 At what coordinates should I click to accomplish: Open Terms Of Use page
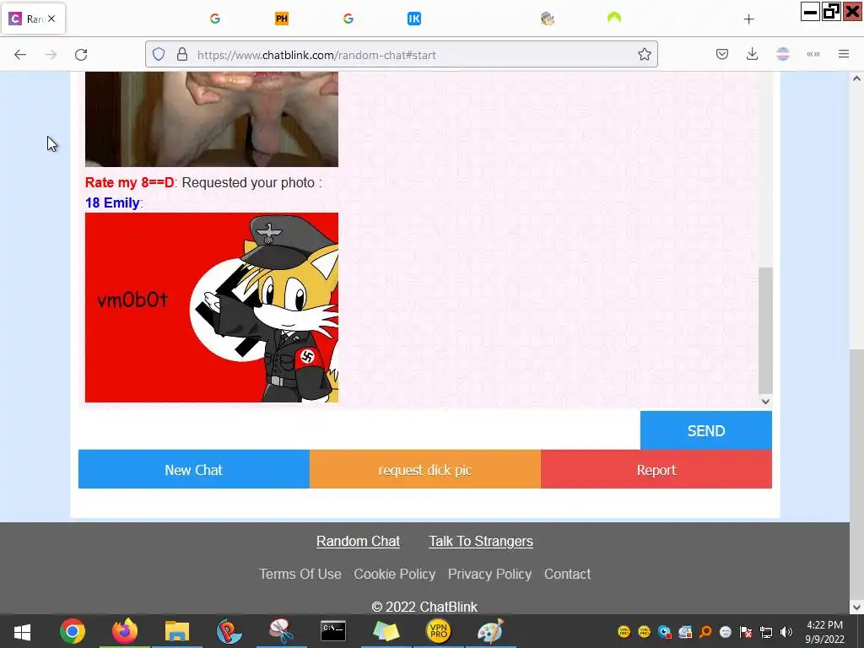pos(300,574)
